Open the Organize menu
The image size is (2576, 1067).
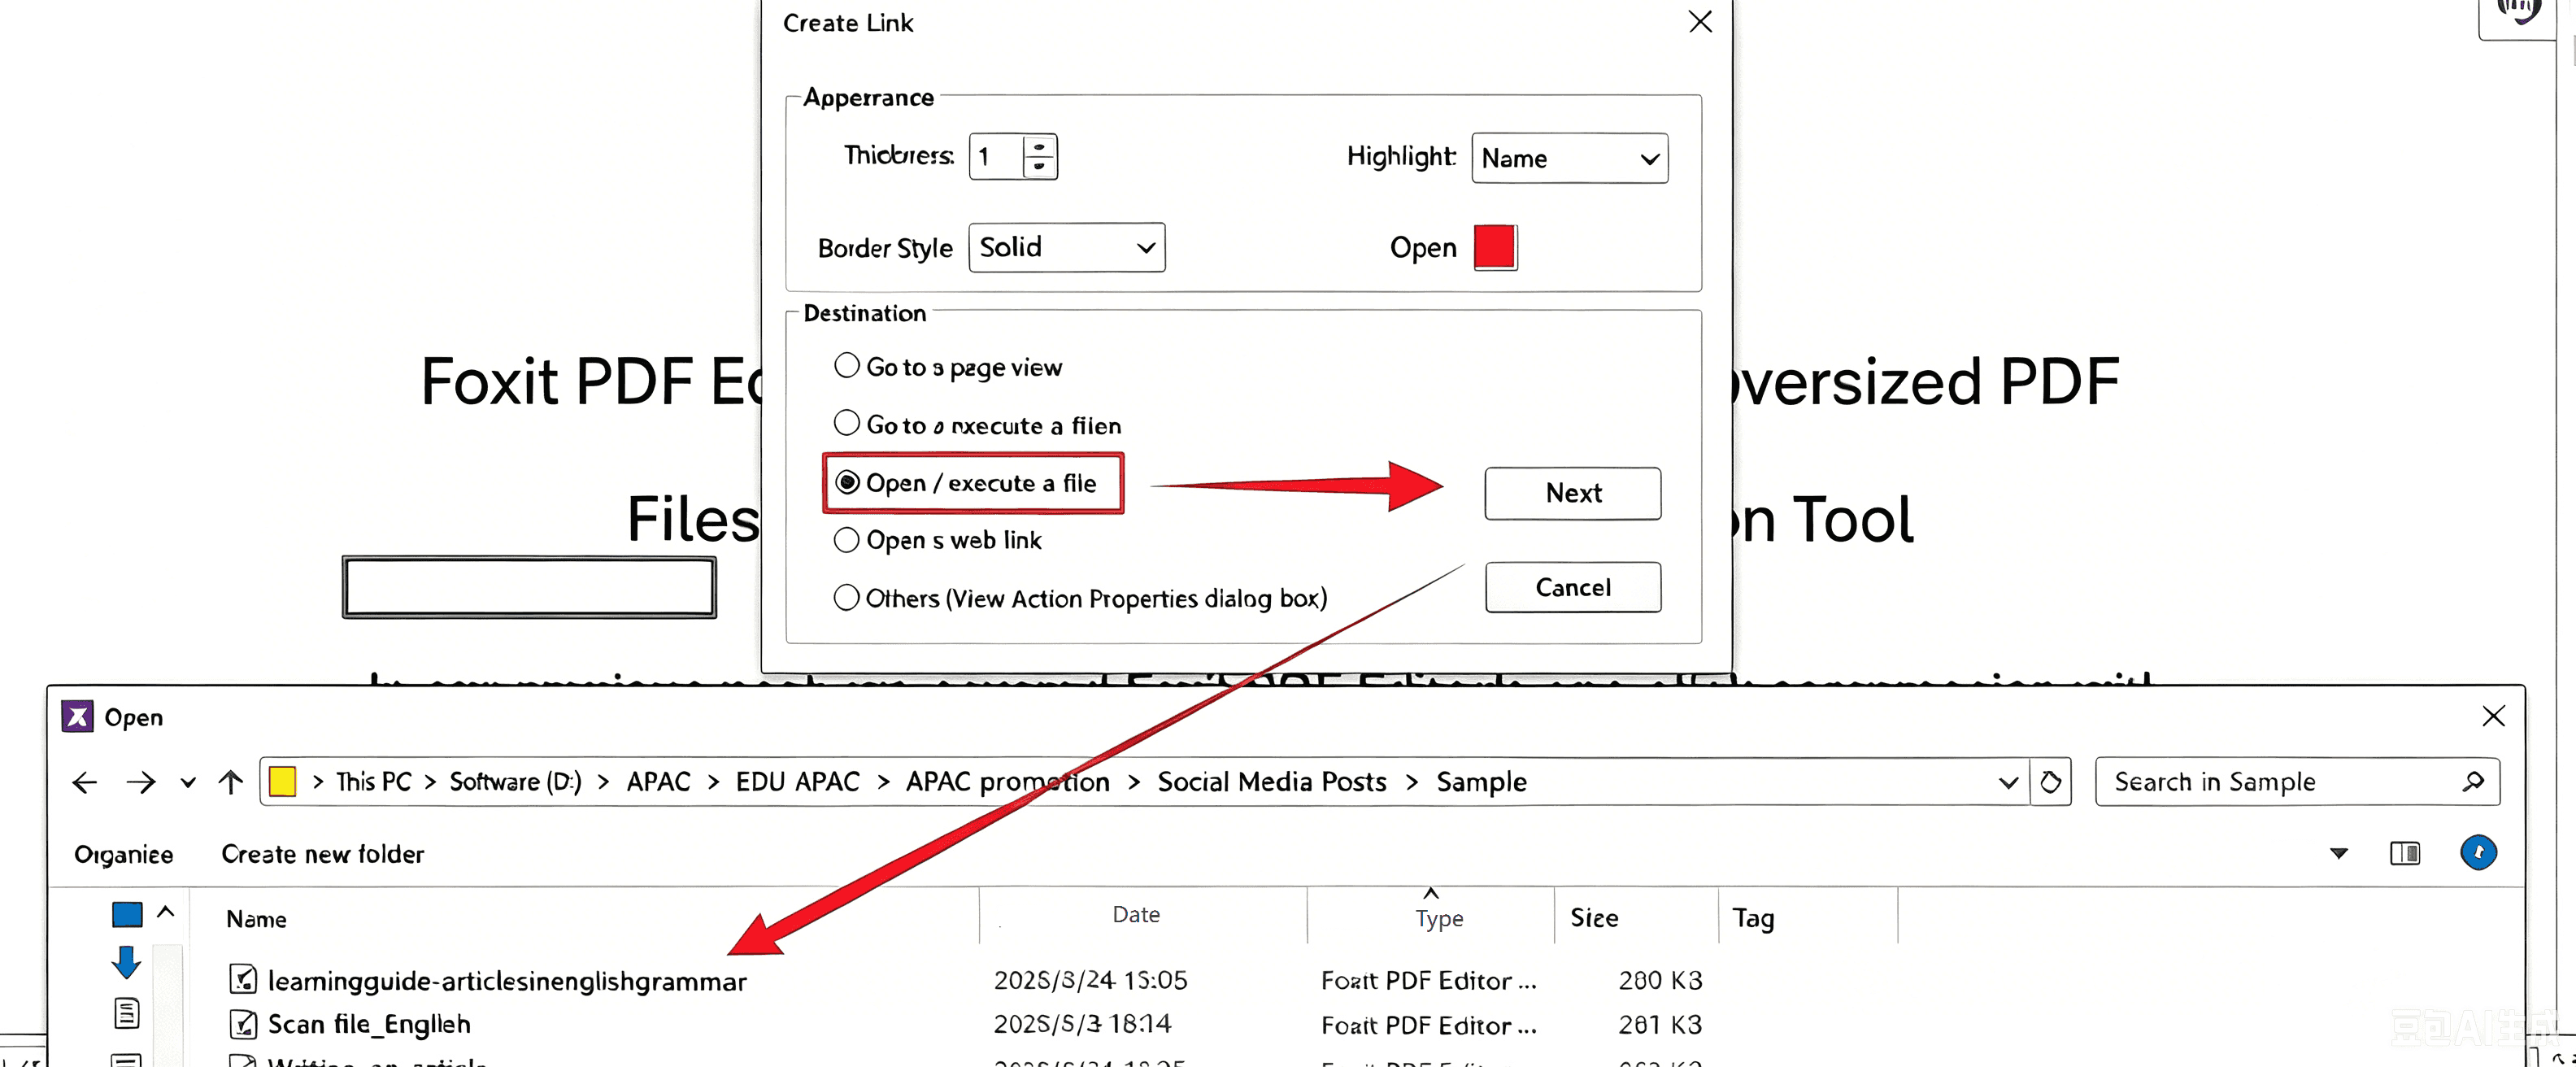[124, 854]
